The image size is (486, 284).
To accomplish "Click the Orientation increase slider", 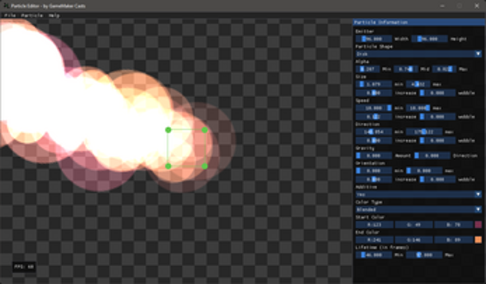I will (x=374, y=180).
